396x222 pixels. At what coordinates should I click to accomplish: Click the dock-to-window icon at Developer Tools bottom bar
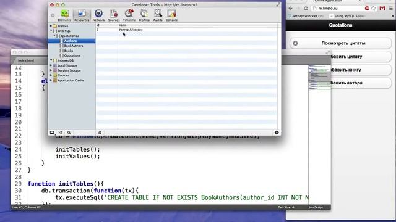pos(52,133)
